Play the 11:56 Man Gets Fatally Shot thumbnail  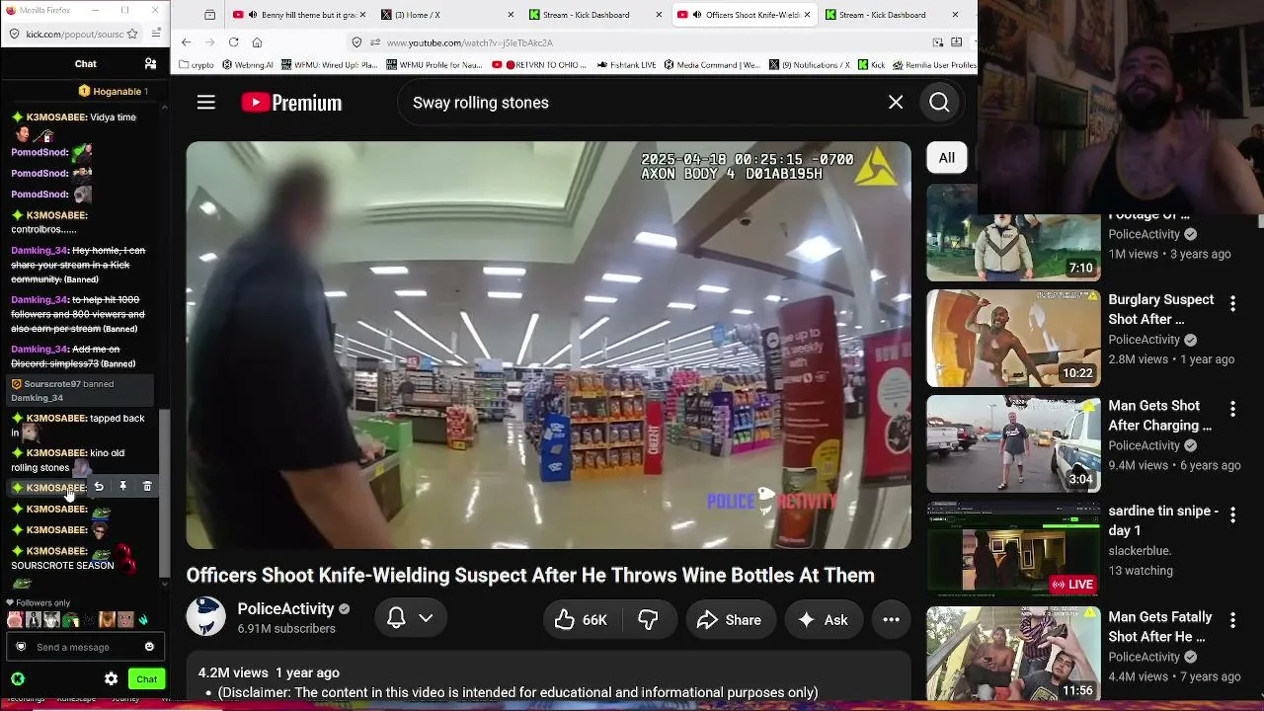pyautogui.click(x=1013, y=654)
